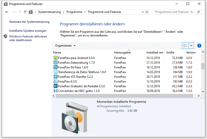Select row FonePaw iOS Transfer 3.2.2
The width and height of the screenshot is (207, 139).
click(x=126, y=77)
